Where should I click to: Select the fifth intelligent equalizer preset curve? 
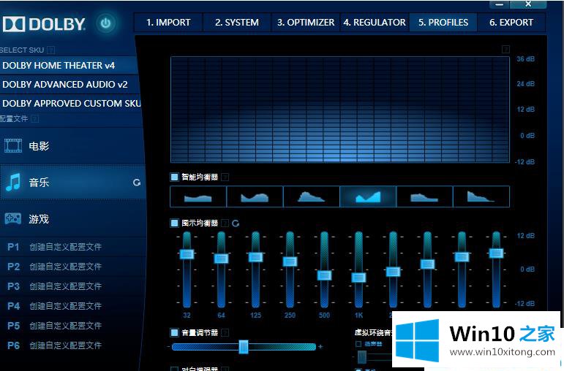coord(425,196)
